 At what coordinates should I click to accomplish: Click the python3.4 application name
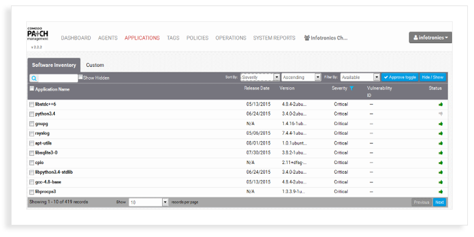coord(45,114)
